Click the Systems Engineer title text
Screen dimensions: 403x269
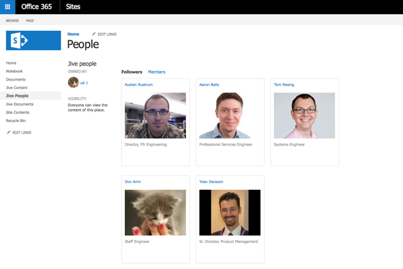pyautogui.click(x=289, y=144)
